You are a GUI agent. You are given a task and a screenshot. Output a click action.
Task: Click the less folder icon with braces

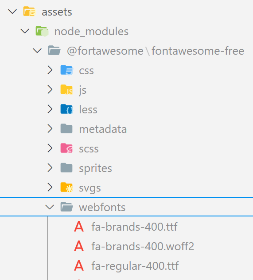click(66, 109)
